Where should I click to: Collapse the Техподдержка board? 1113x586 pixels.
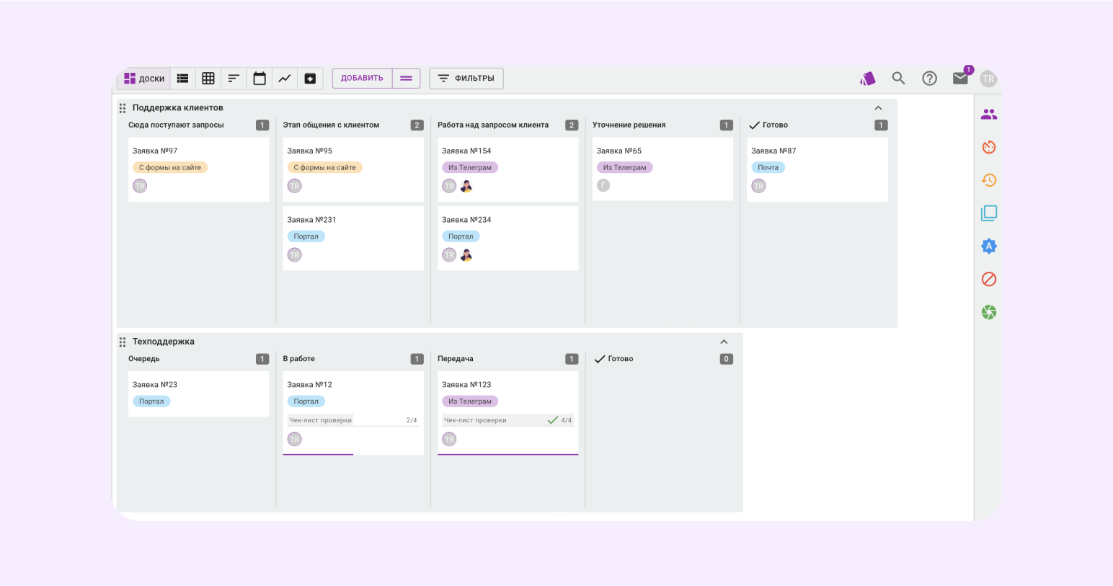tap(724, 342)
